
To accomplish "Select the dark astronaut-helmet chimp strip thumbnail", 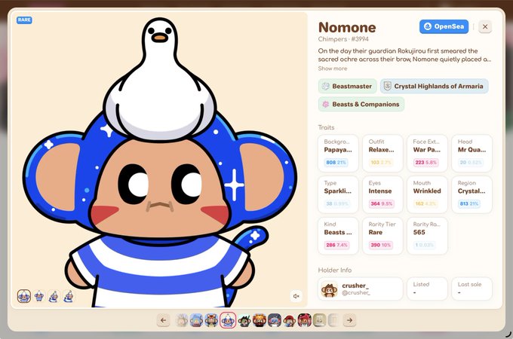I will point(274,320).
